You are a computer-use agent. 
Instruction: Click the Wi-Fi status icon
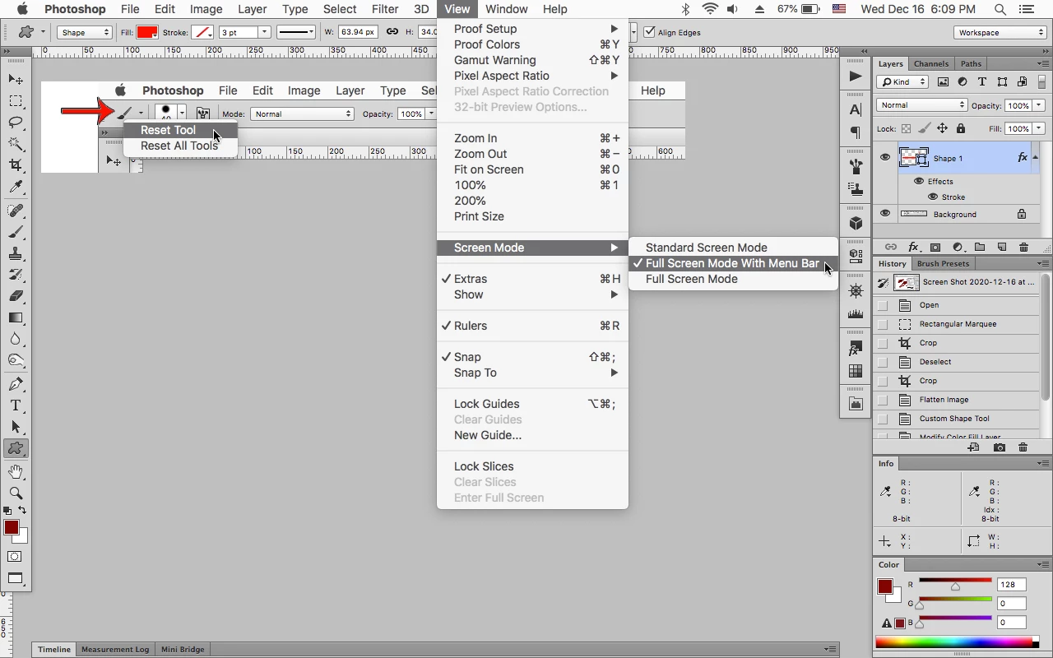[710, 9]
